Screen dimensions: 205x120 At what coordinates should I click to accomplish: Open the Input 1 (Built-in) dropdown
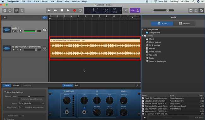tap(31, 103)
